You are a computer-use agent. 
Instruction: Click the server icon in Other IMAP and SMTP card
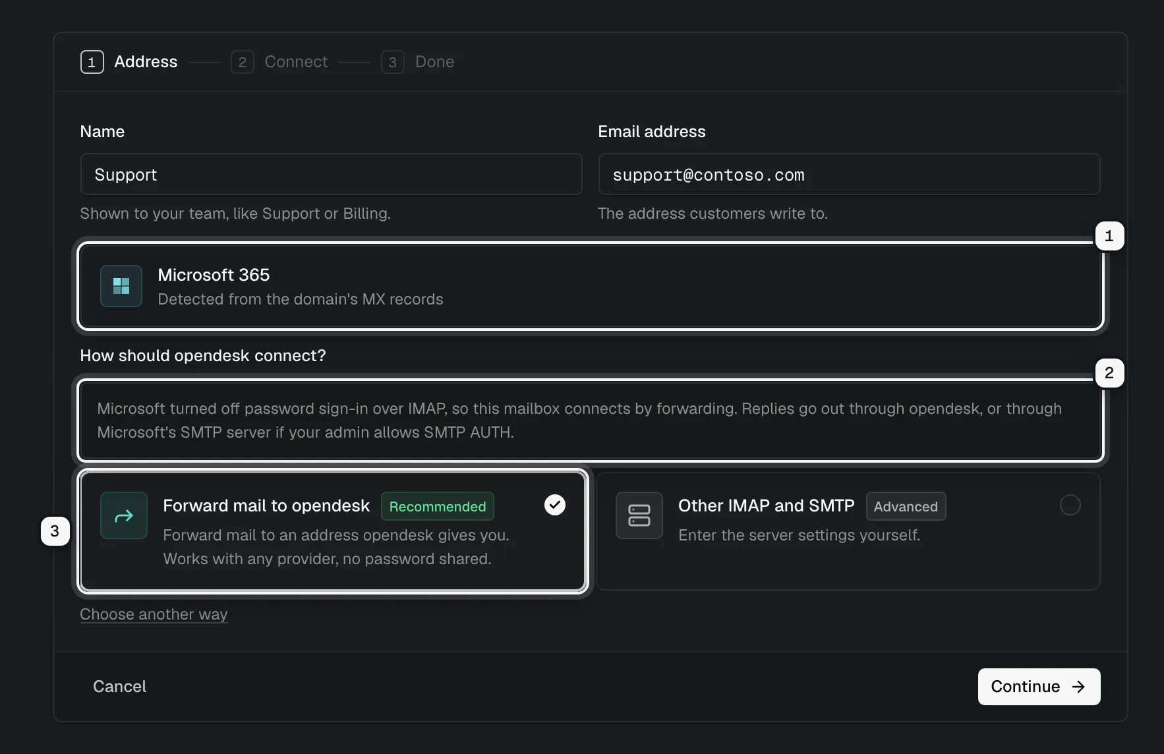tap(639, 515)
